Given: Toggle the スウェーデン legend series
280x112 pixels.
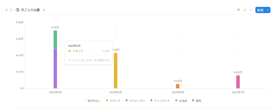Looking at the screenshot, I should coord(135,101).
